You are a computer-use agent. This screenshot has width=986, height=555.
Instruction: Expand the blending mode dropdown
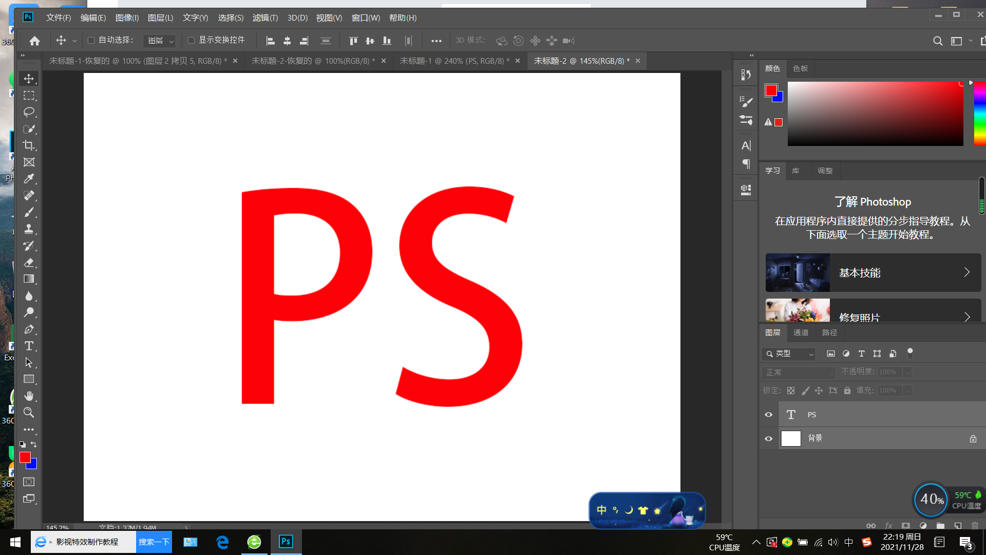coord(799,372)
